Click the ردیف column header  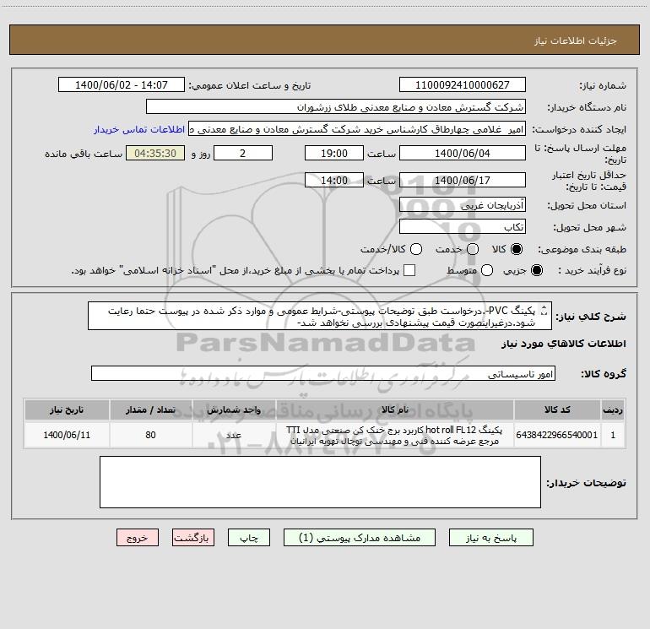pyautogui.click(x=613, y=409)
